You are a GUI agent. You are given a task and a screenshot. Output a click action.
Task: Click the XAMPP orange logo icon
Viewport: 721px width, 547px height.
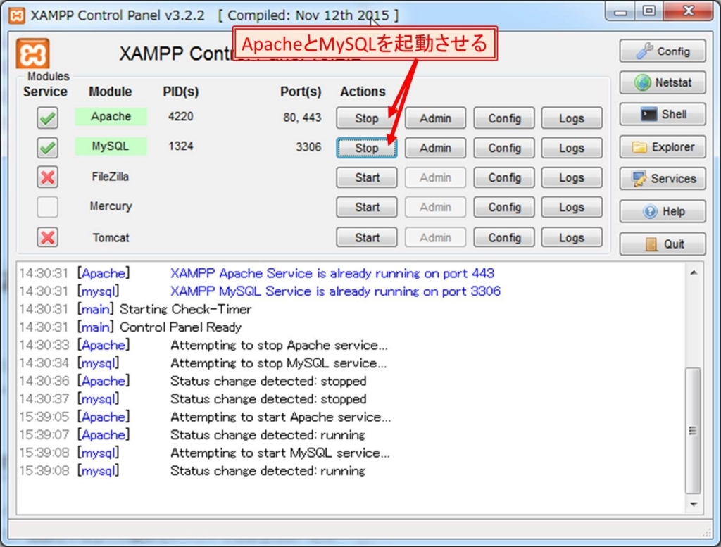point(32,54)
